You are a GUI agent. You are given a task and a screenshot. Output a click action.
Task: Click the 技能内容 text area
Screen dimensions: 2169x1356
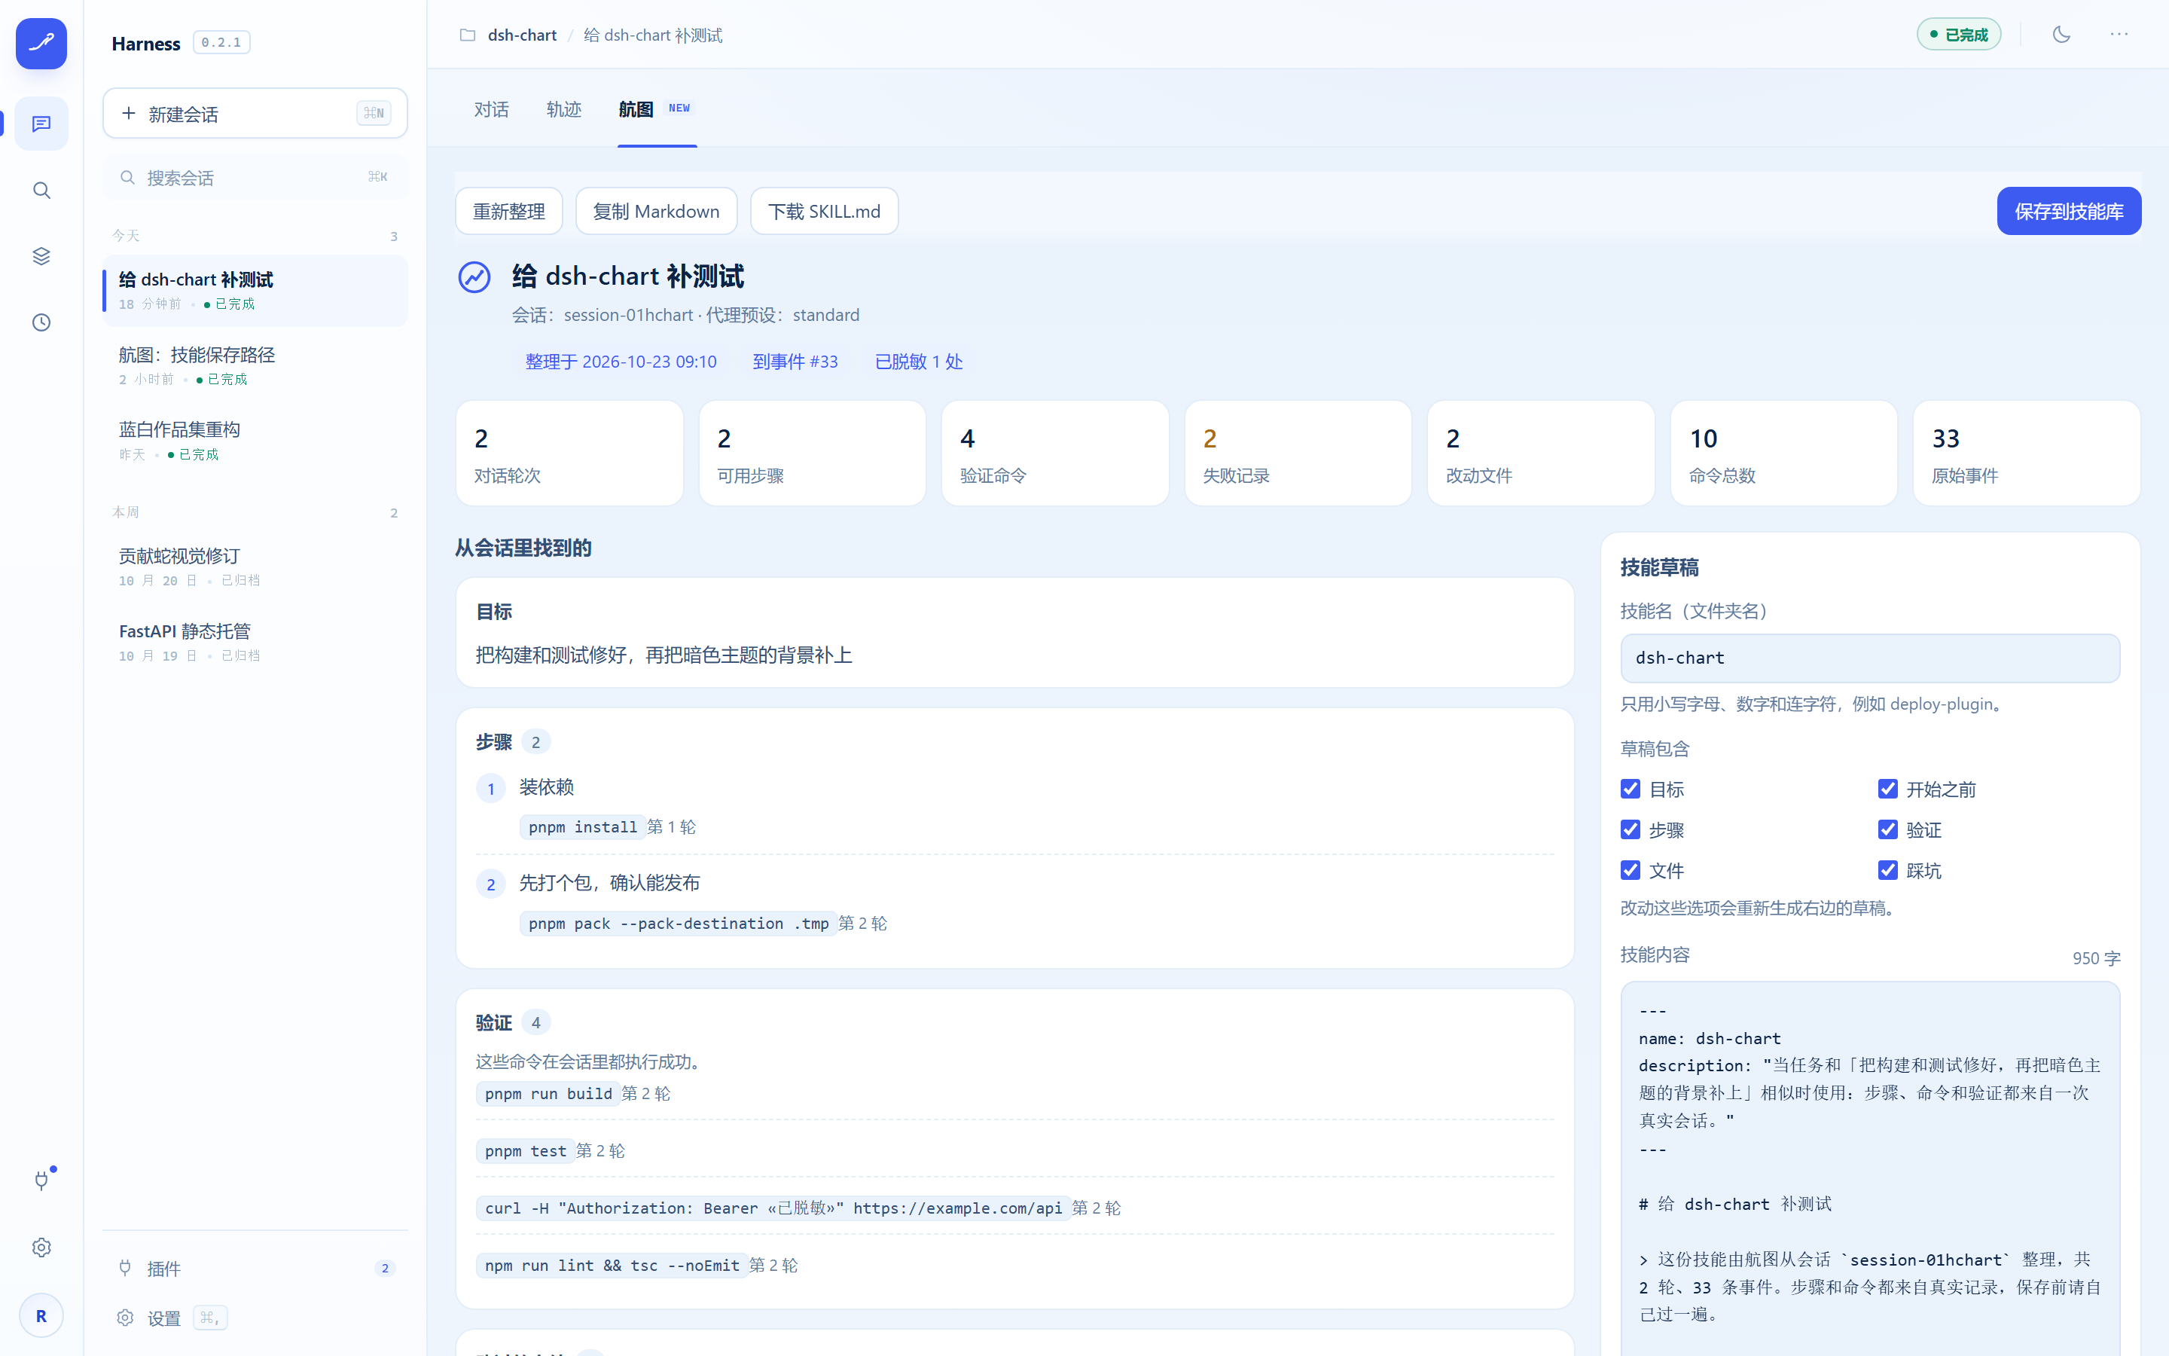(x=1870, y=1168)
